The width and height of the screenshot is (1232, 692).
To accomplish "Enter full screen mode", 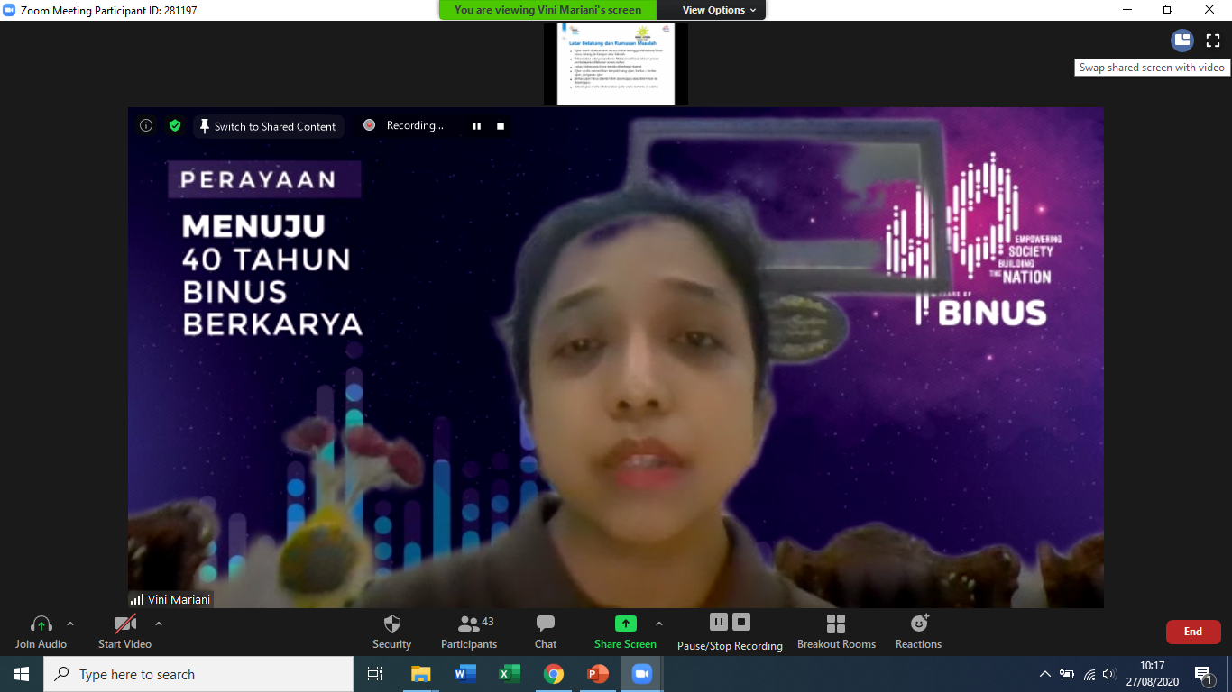I will [1213, 40].
